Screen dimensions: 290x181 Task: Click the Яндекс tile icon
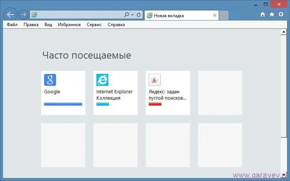coord(155,80)
